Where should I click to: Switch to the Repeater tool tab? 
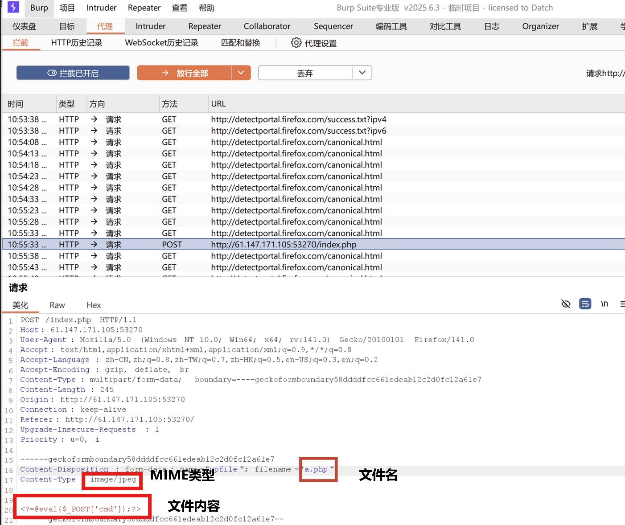pyautogui.click(x=205, y=26)
